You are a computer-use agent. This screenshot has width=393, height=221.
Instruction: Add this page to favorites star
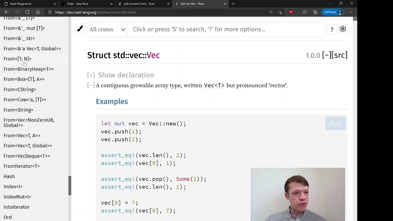[x=280, y=12]
